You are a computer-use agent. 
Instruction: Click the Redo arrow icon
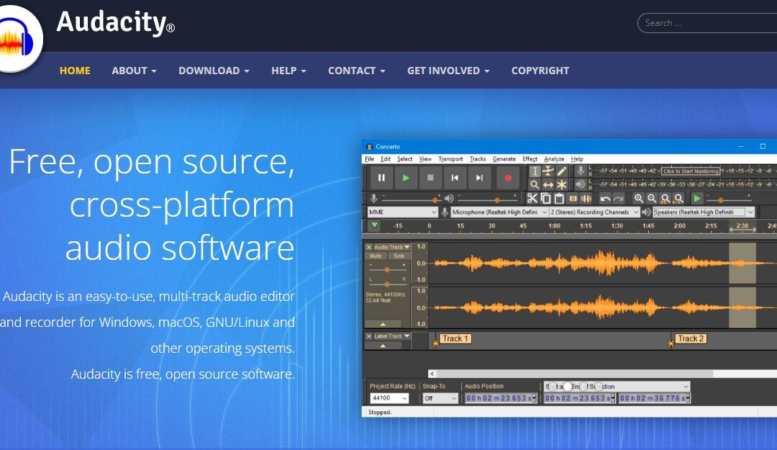point(619,199)
